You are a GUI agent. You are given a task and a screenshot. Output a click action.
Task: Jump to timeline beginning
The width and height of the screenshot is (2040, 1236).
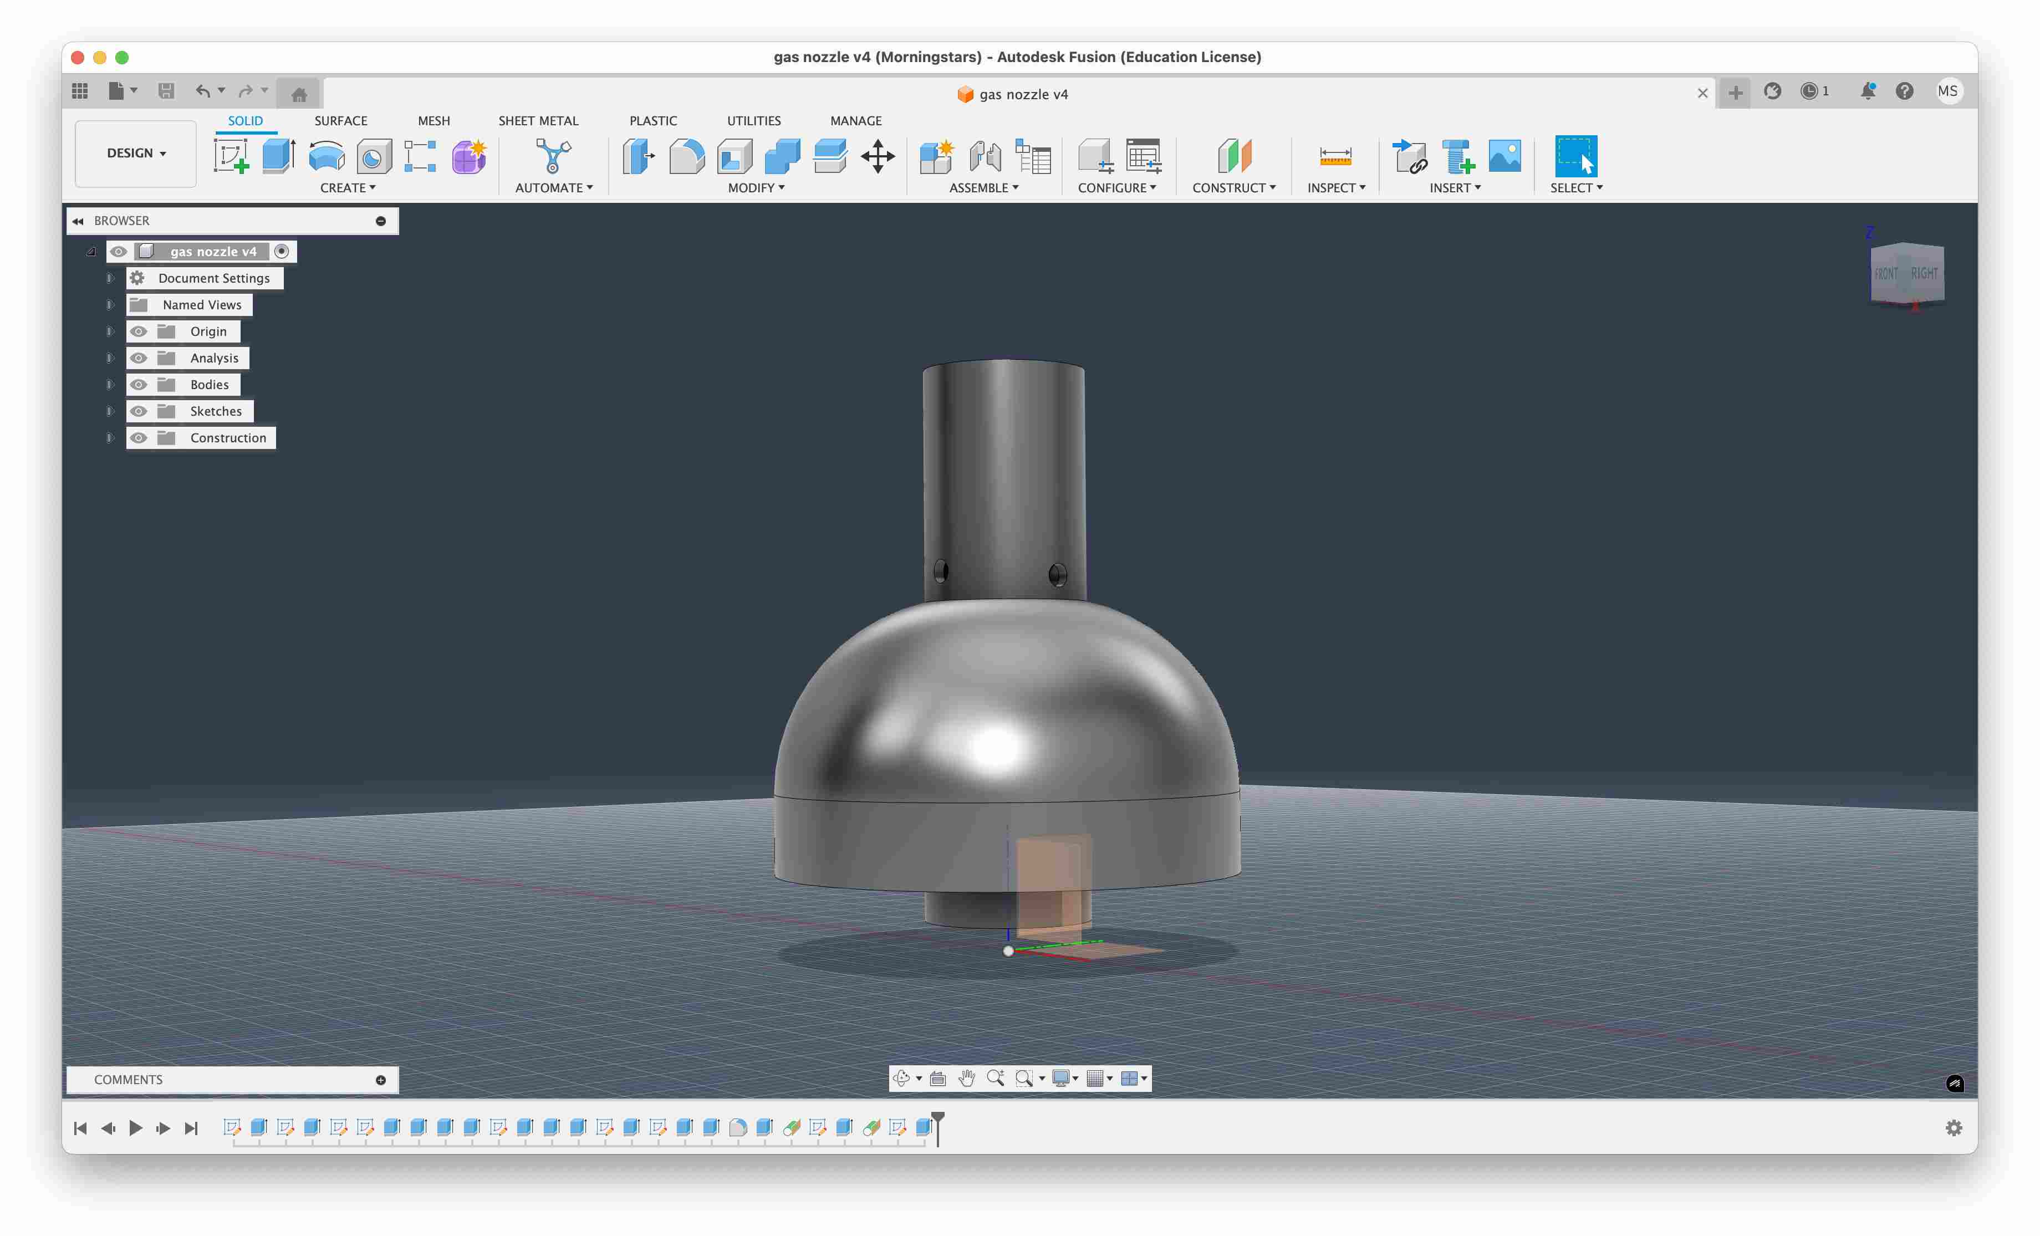[80, 1127]
